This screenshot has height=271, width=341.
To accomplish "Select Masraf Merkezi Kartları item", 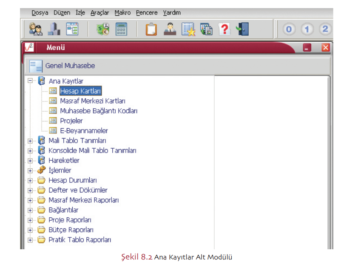I will (x=92, y=101).
